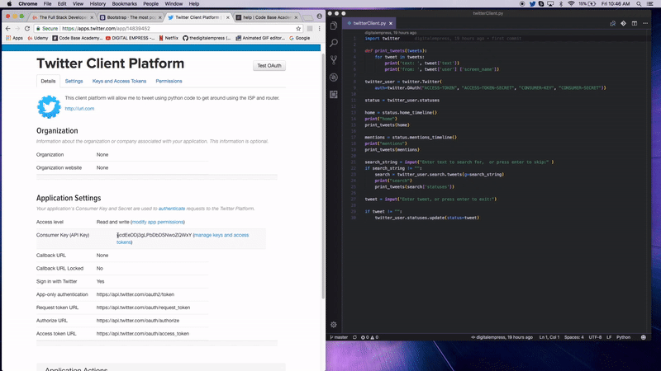
Task: Bookmark page with the star icon
Action: pyautogui.click(x=298, y=29)
